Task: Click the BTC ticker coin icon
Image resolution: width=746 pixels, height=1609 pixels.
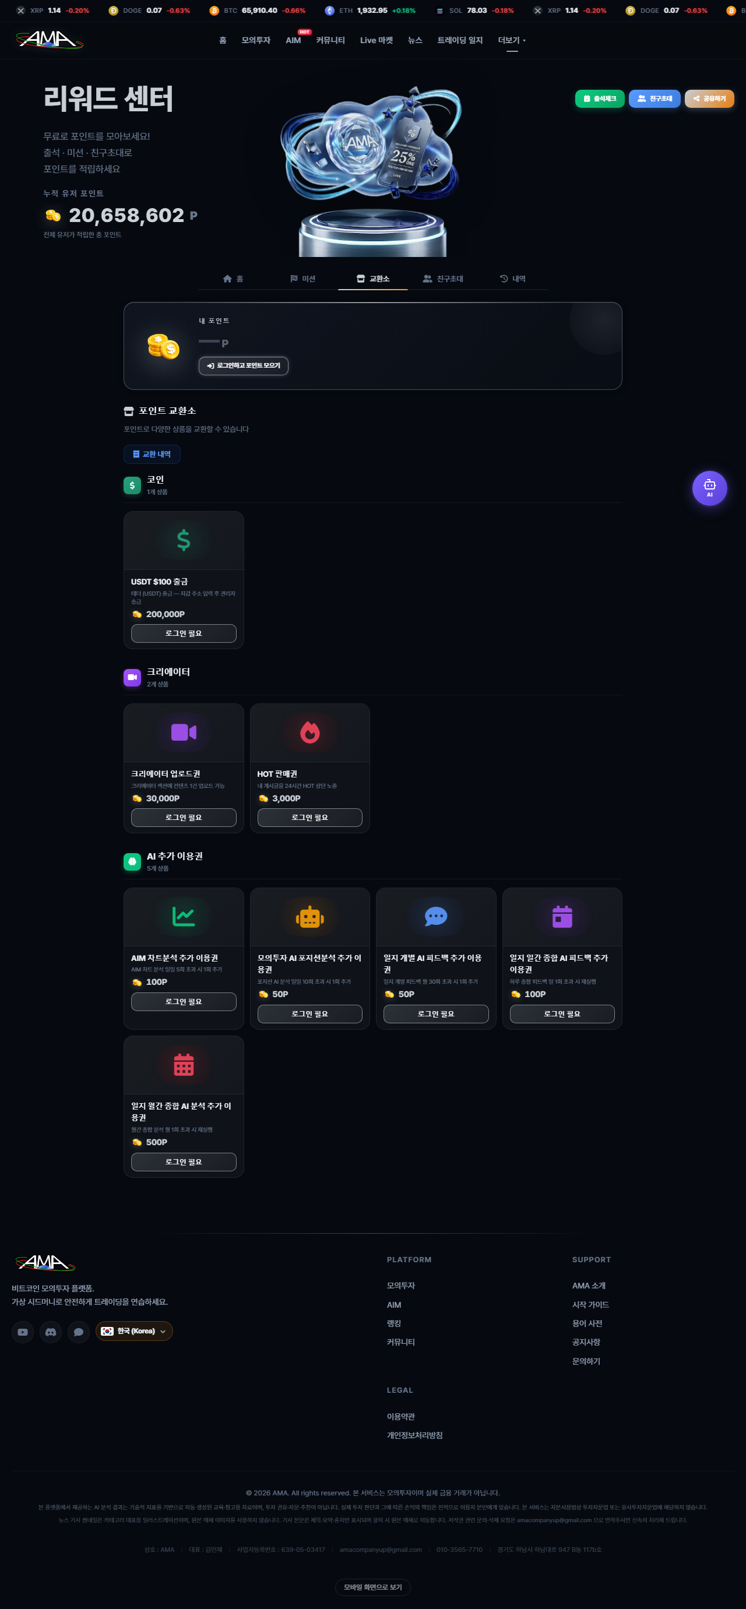Action: pos(214,10)
